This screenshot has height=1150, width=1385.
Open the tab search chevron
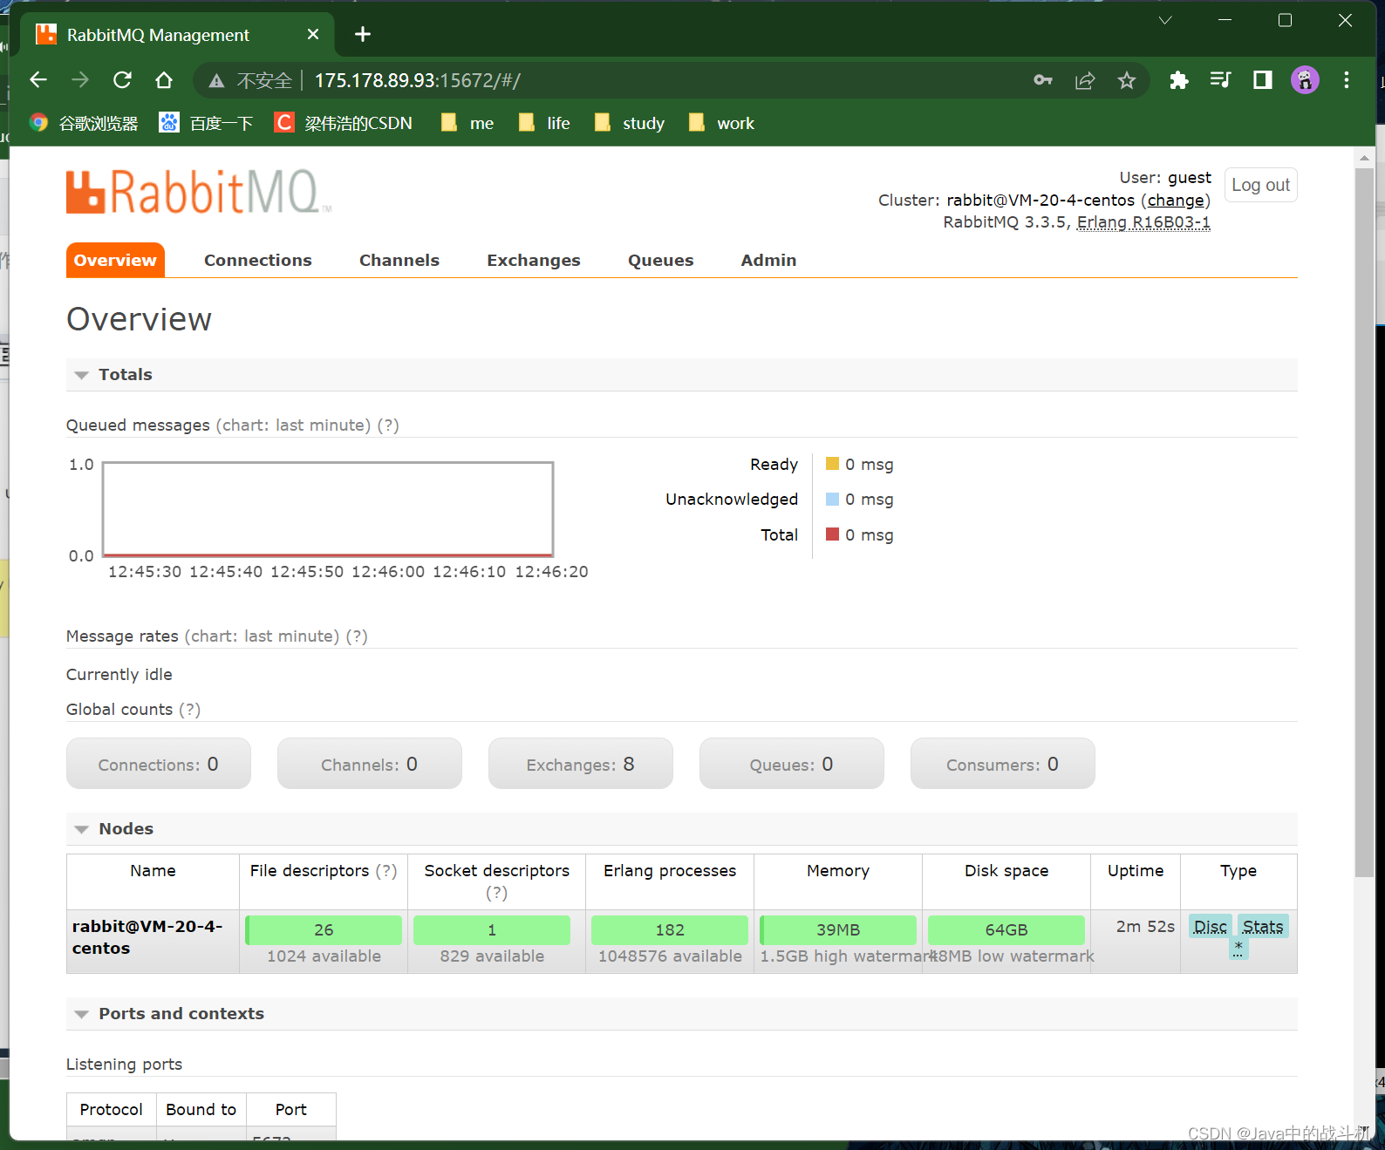click(x=1165, y=20)
